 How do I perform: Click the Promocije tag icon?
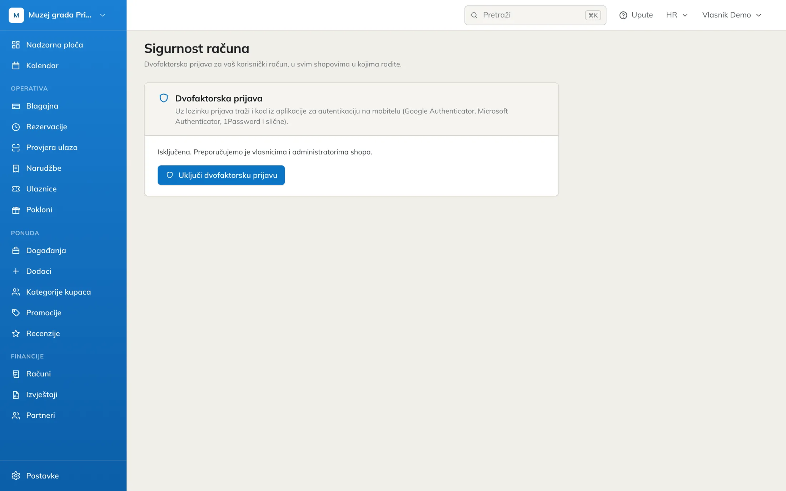pyautogui.click(x=16, y=312)
